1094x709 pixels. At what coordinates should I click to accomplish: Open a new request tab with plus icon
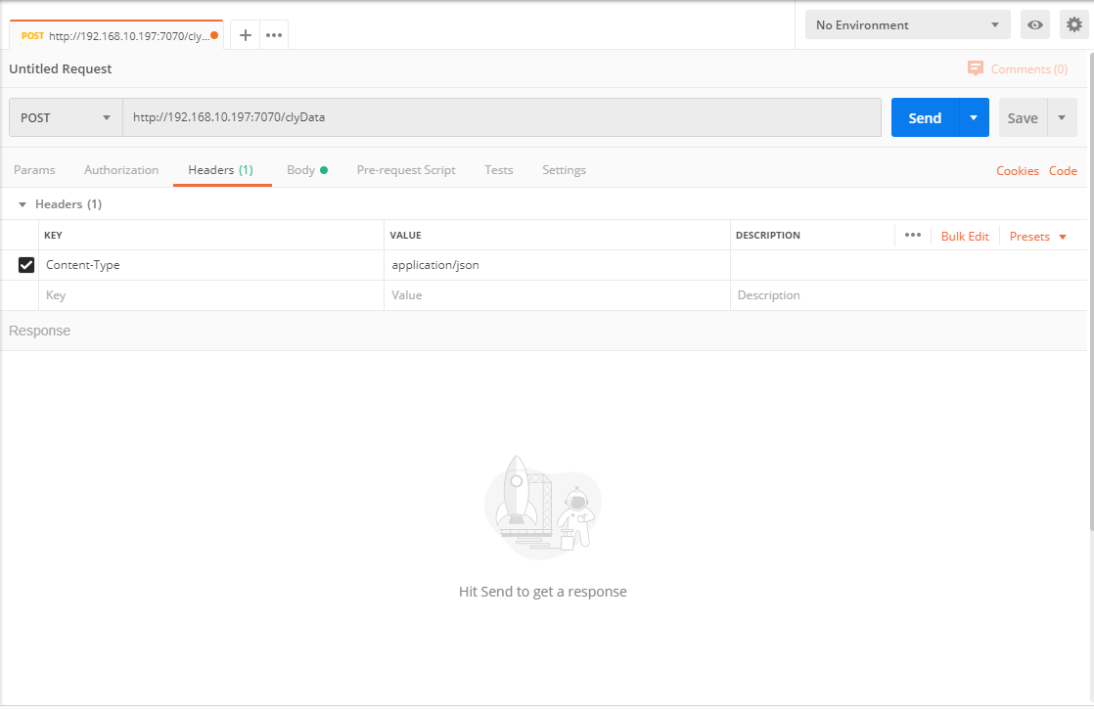click(245, 33)
